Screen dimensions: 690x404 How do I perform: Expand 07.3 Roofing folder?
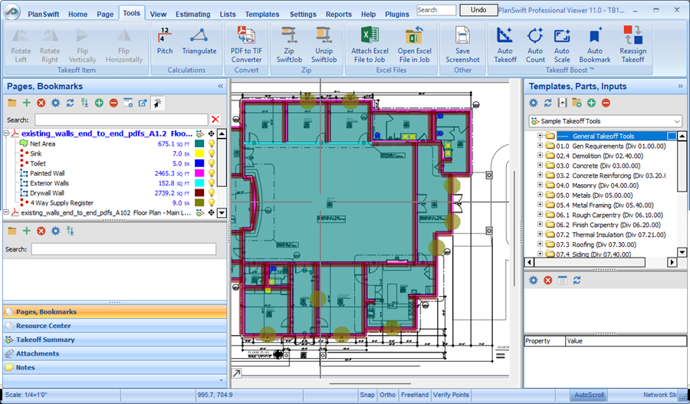click(540, 245)
